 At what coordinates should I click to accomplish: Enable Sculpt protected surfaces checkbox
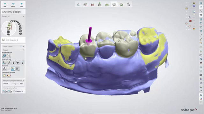click(x=3, y=88)
